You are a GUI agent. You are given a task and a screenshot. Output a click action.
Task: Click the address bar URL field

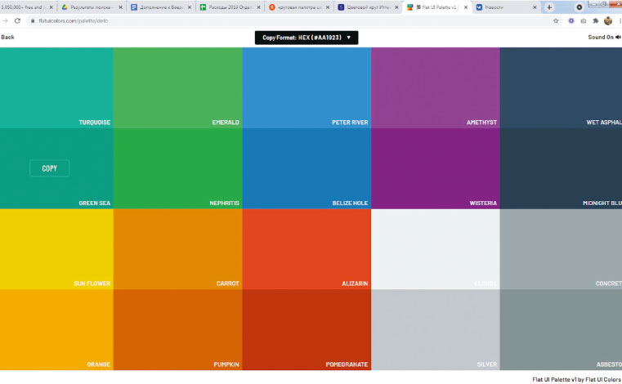(x=245, y=20)
